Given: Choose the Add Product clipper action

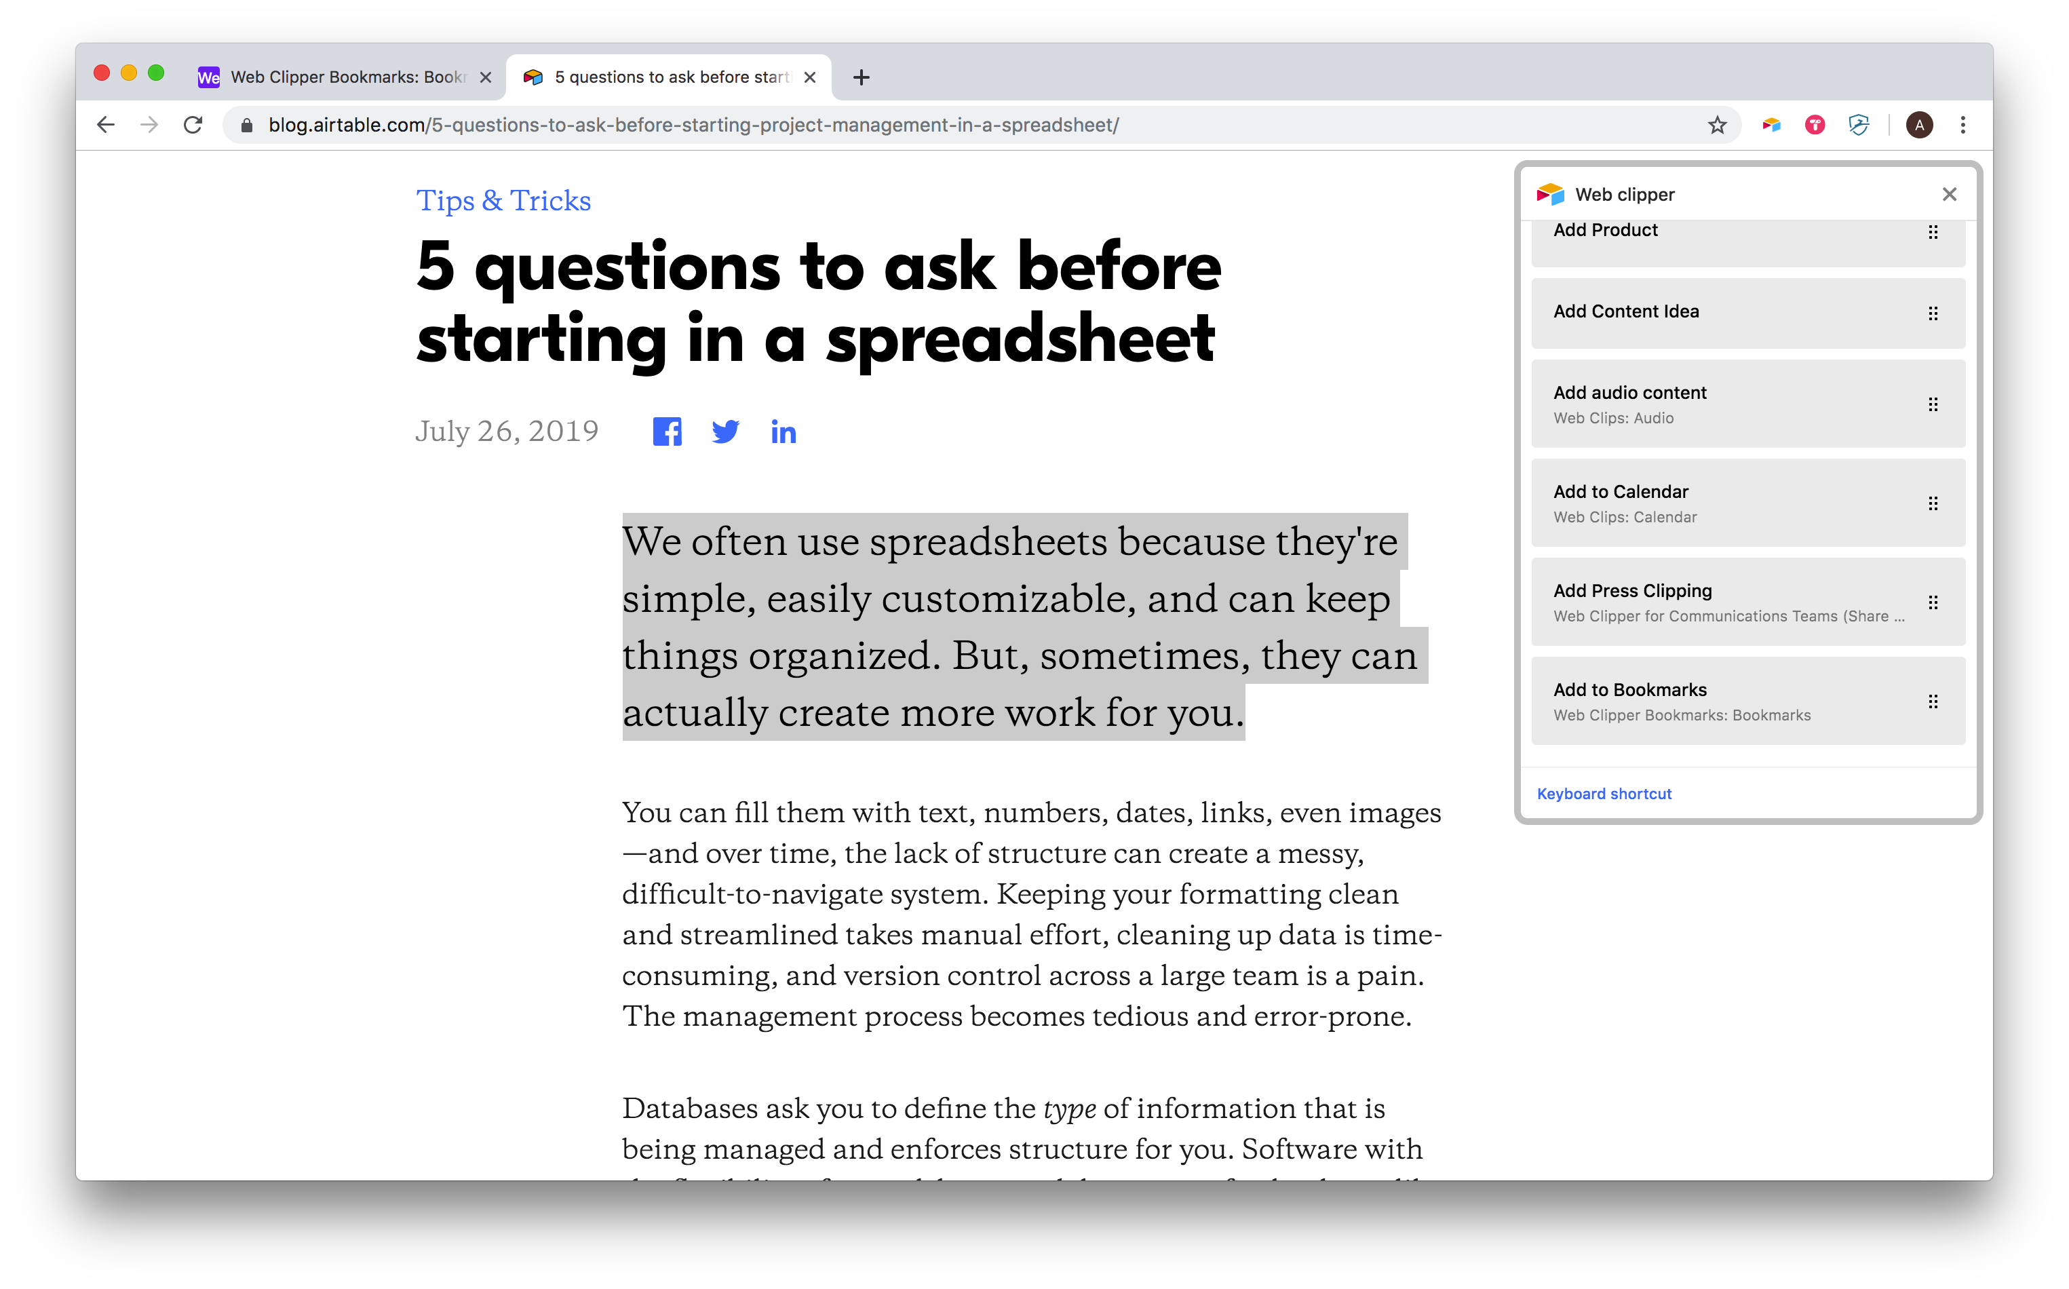Looking at the screenshot, I should coord(1747,243).
